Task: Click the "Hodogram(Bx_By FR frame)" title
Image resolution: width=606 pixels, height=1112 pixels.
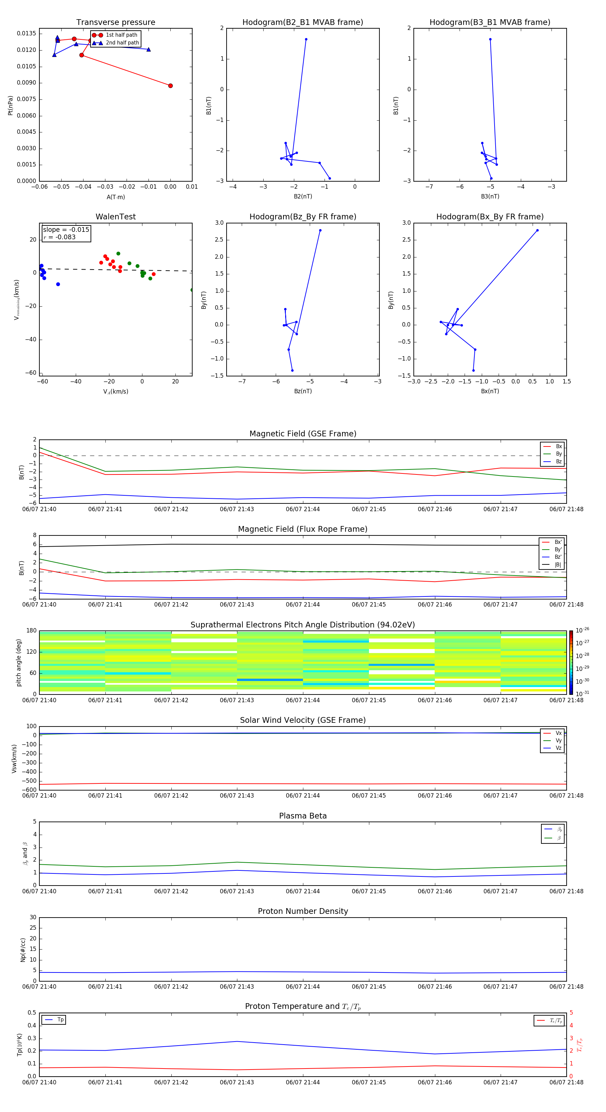Action: point(490,217)
